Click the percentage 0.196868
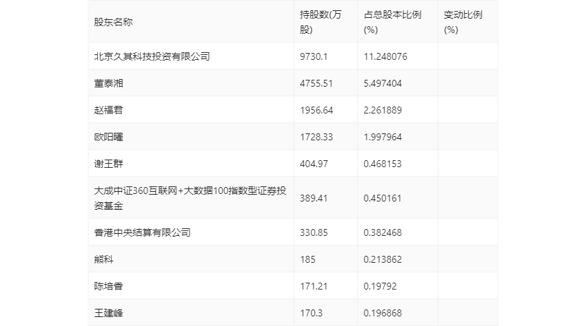 tap(383, 313)
